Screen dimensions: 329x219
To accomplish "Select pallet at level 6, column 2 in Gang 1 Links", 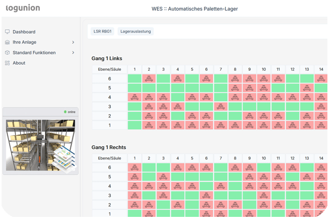I will click(x=149, y=79).
